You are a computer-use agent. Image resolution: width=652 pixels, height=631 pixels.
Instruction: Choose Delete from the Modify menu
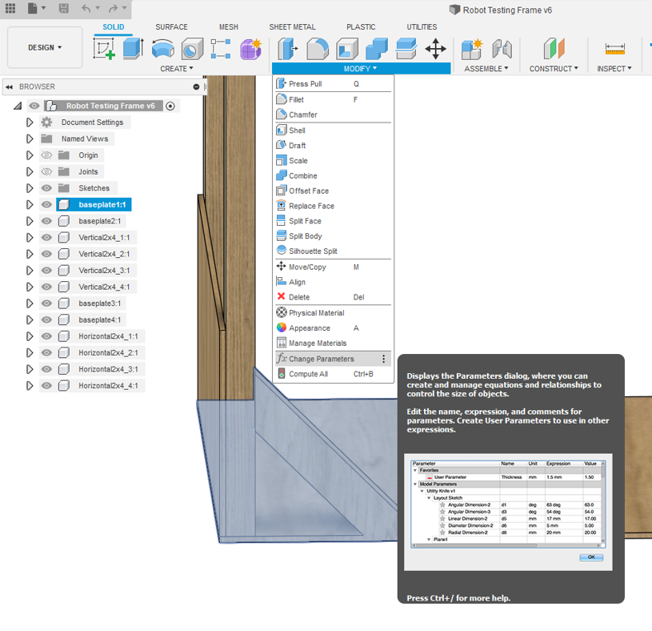click(x=333, y=297)
